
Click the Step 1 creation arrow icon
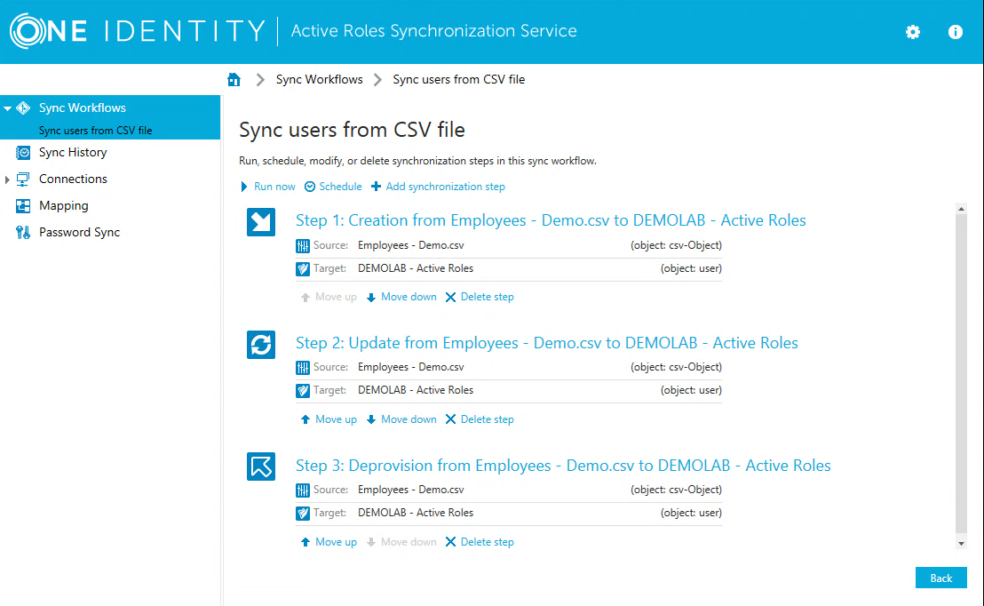tap(261, 222)
